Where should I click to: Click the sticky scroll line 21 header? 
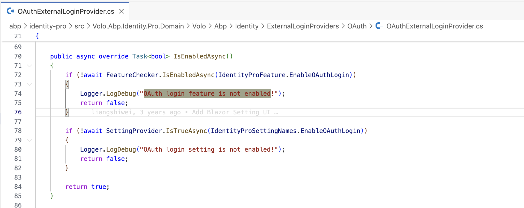click(37, 36)
